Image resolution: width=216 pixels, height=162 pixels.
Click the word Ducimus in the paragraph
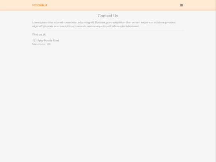[x=100, y=22]
